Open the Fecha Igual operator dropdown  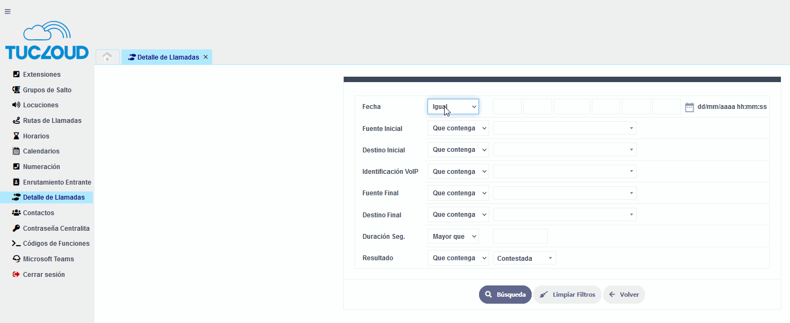(453, 107)
